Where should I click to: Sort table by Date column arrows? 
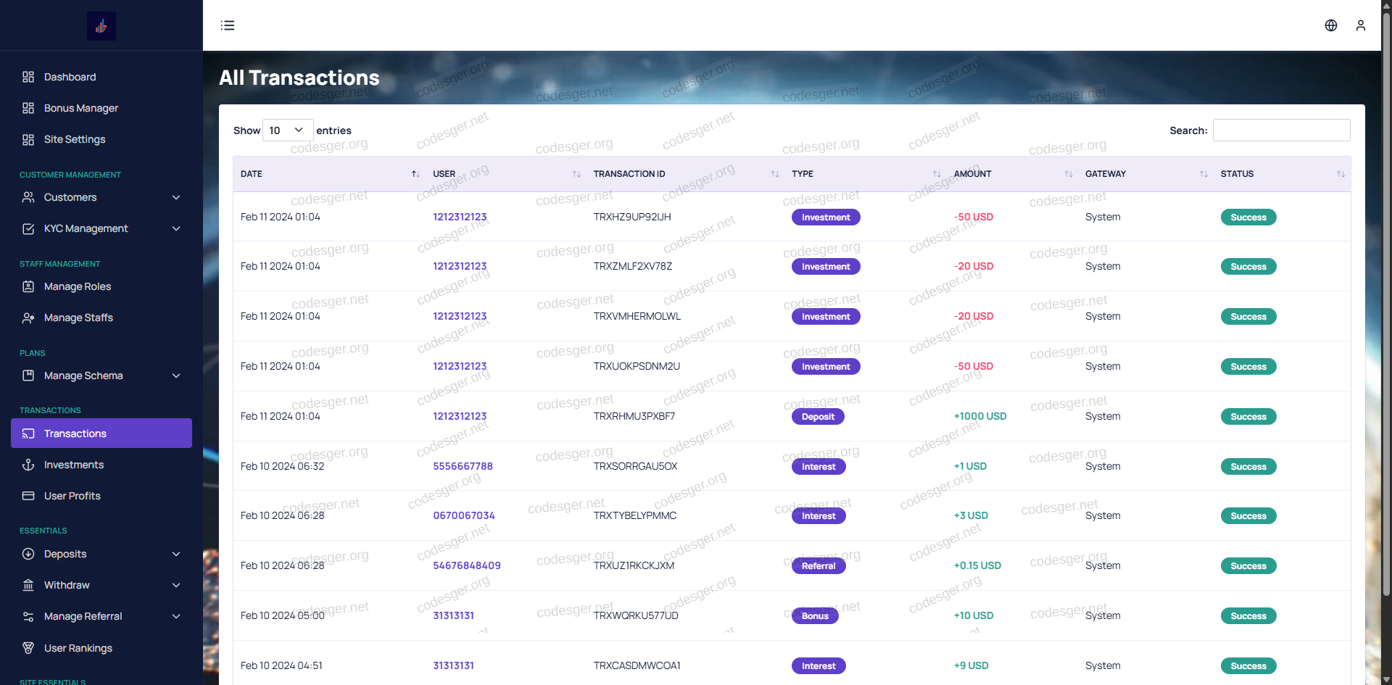[415, 174]
